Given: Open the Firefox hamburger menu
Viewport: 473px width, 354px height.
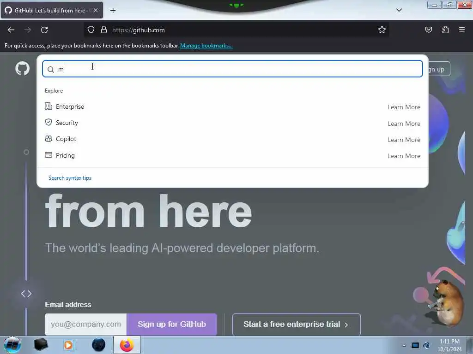Looking at the screenshot, I should (x=462, y=29).
